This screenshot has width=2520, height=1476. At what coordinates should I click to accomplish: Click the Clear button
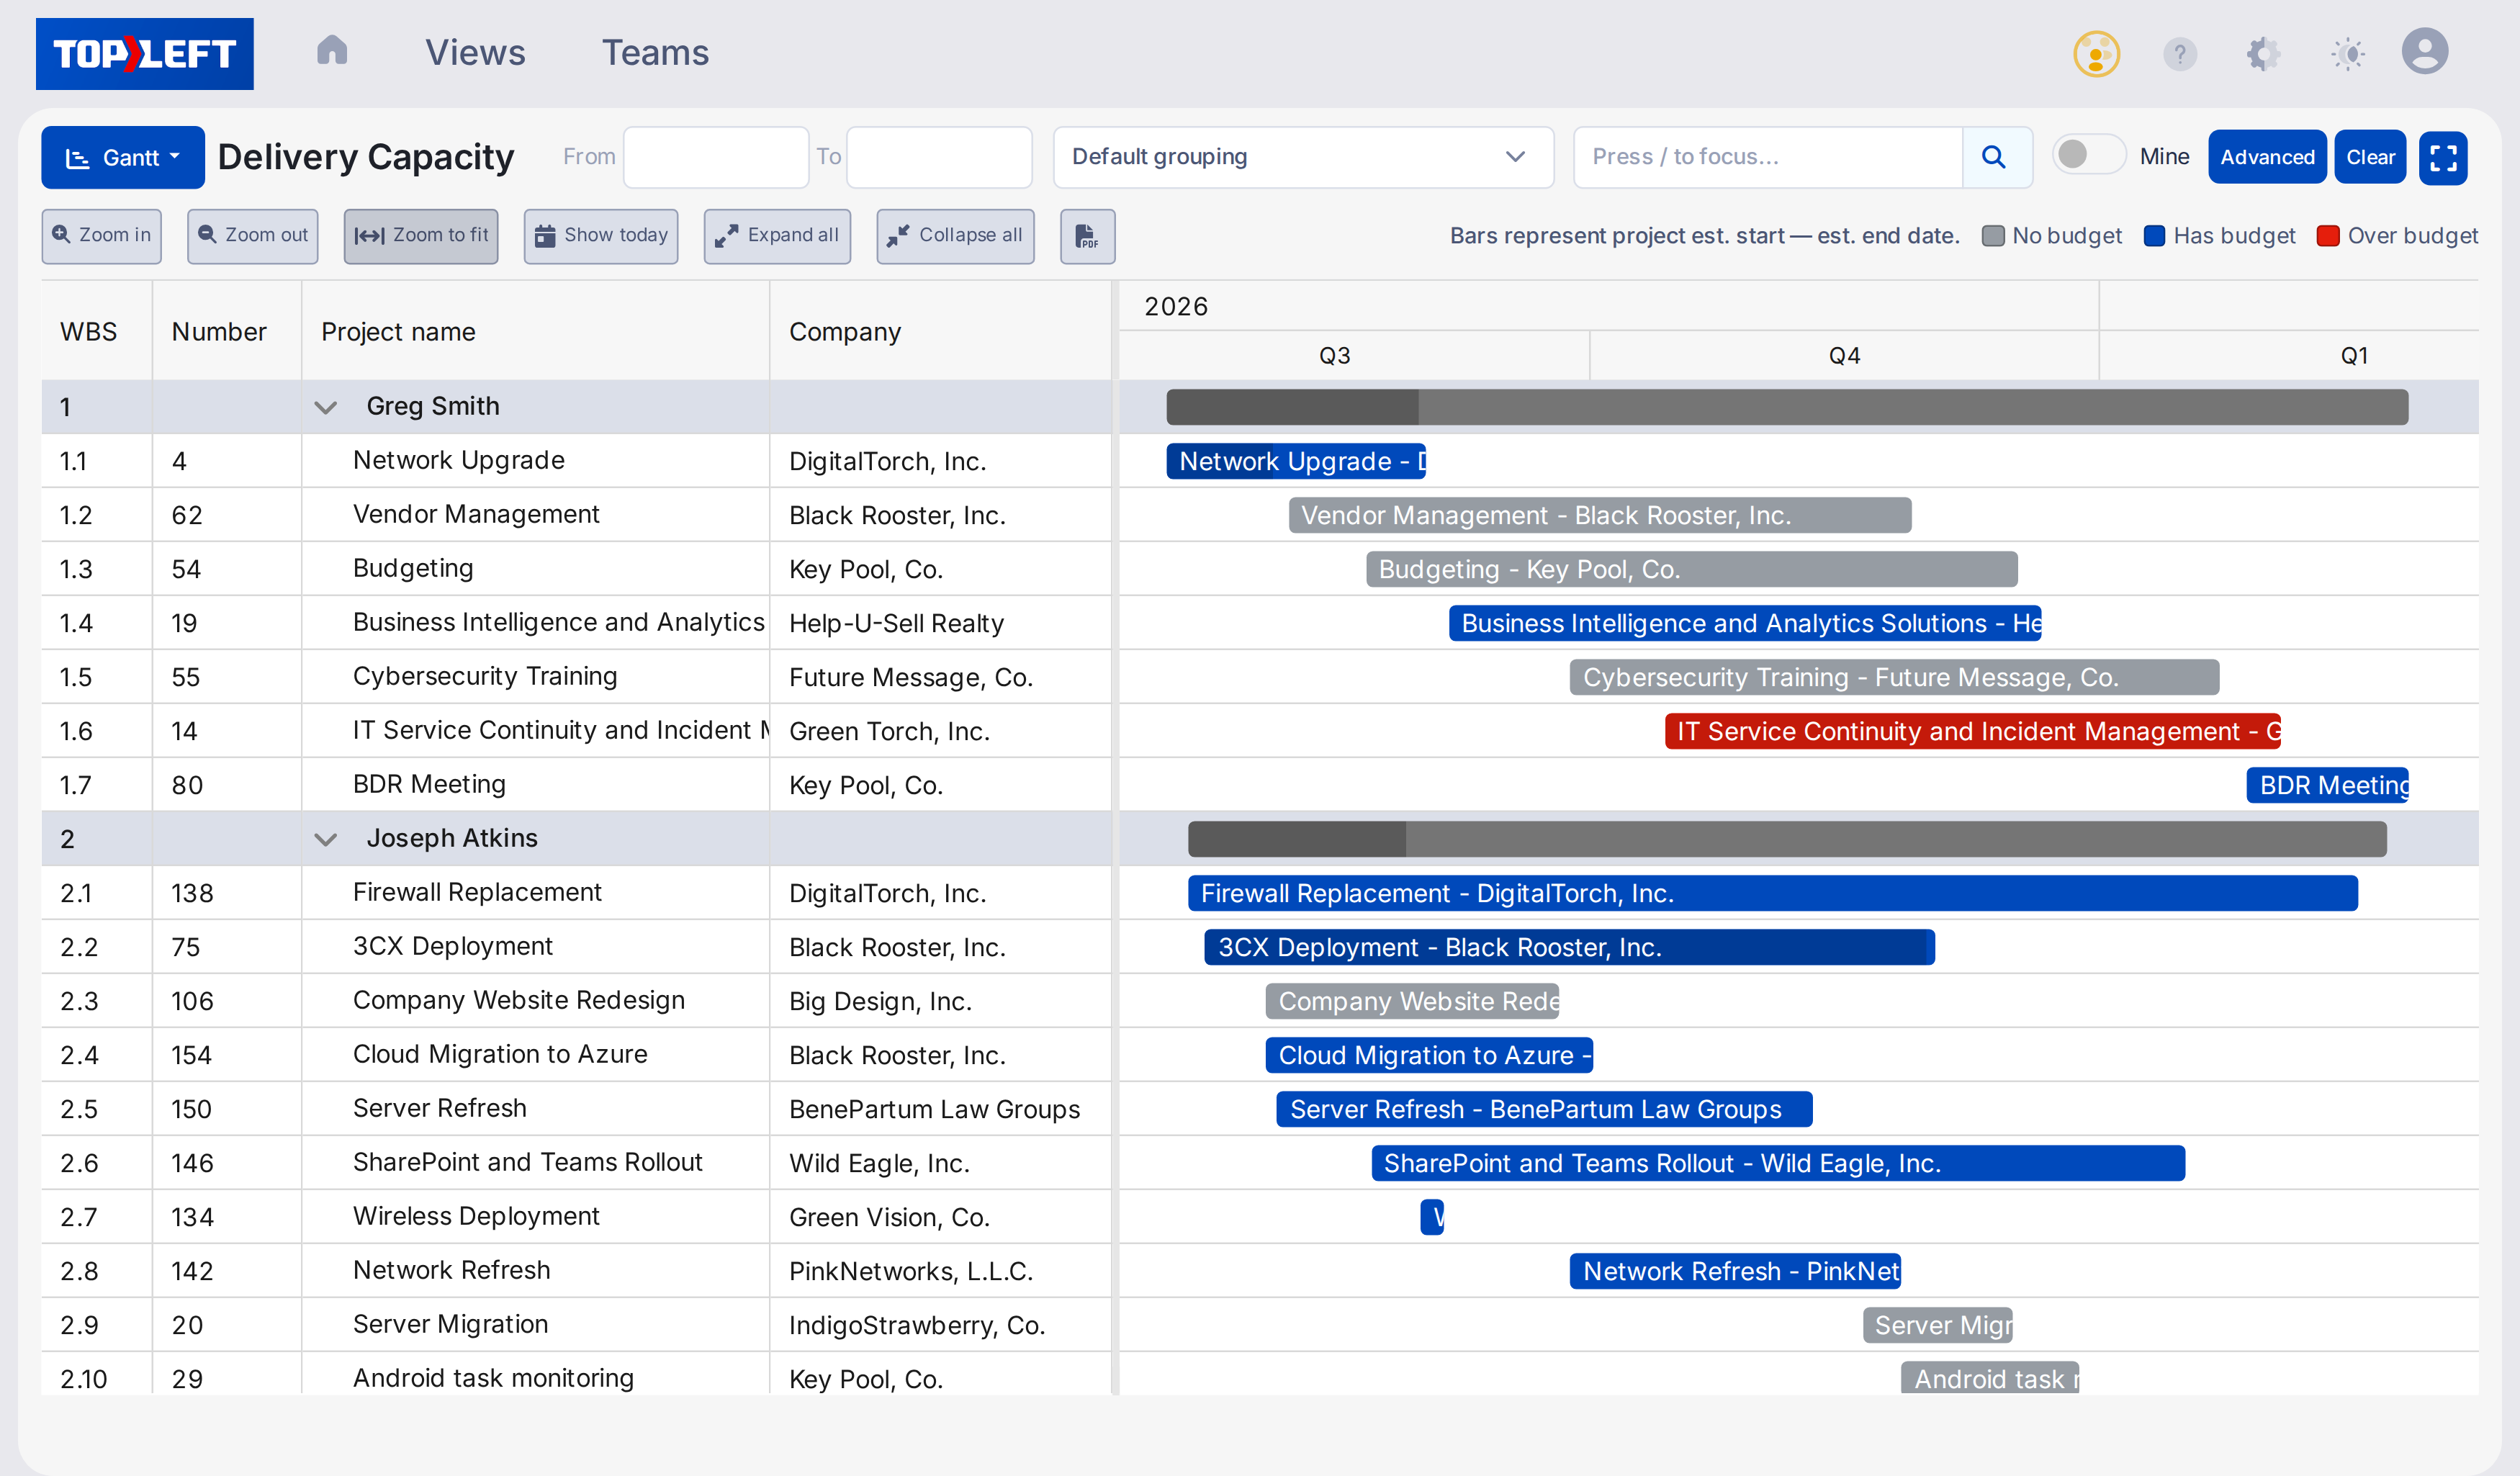click(2370, 157)
